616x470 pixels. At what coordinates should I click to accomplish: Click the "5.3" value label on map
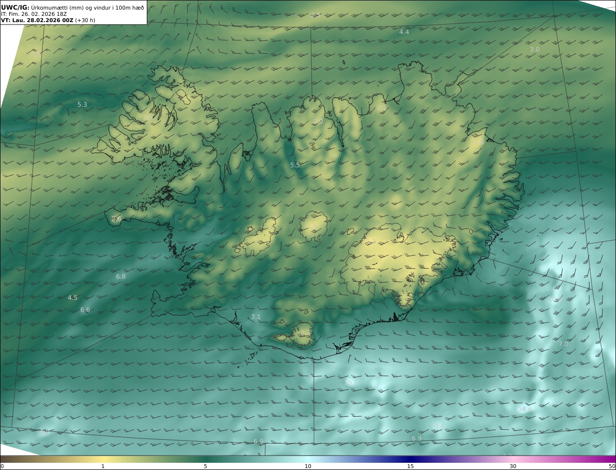pyautogui.click(x=82, y=105)
